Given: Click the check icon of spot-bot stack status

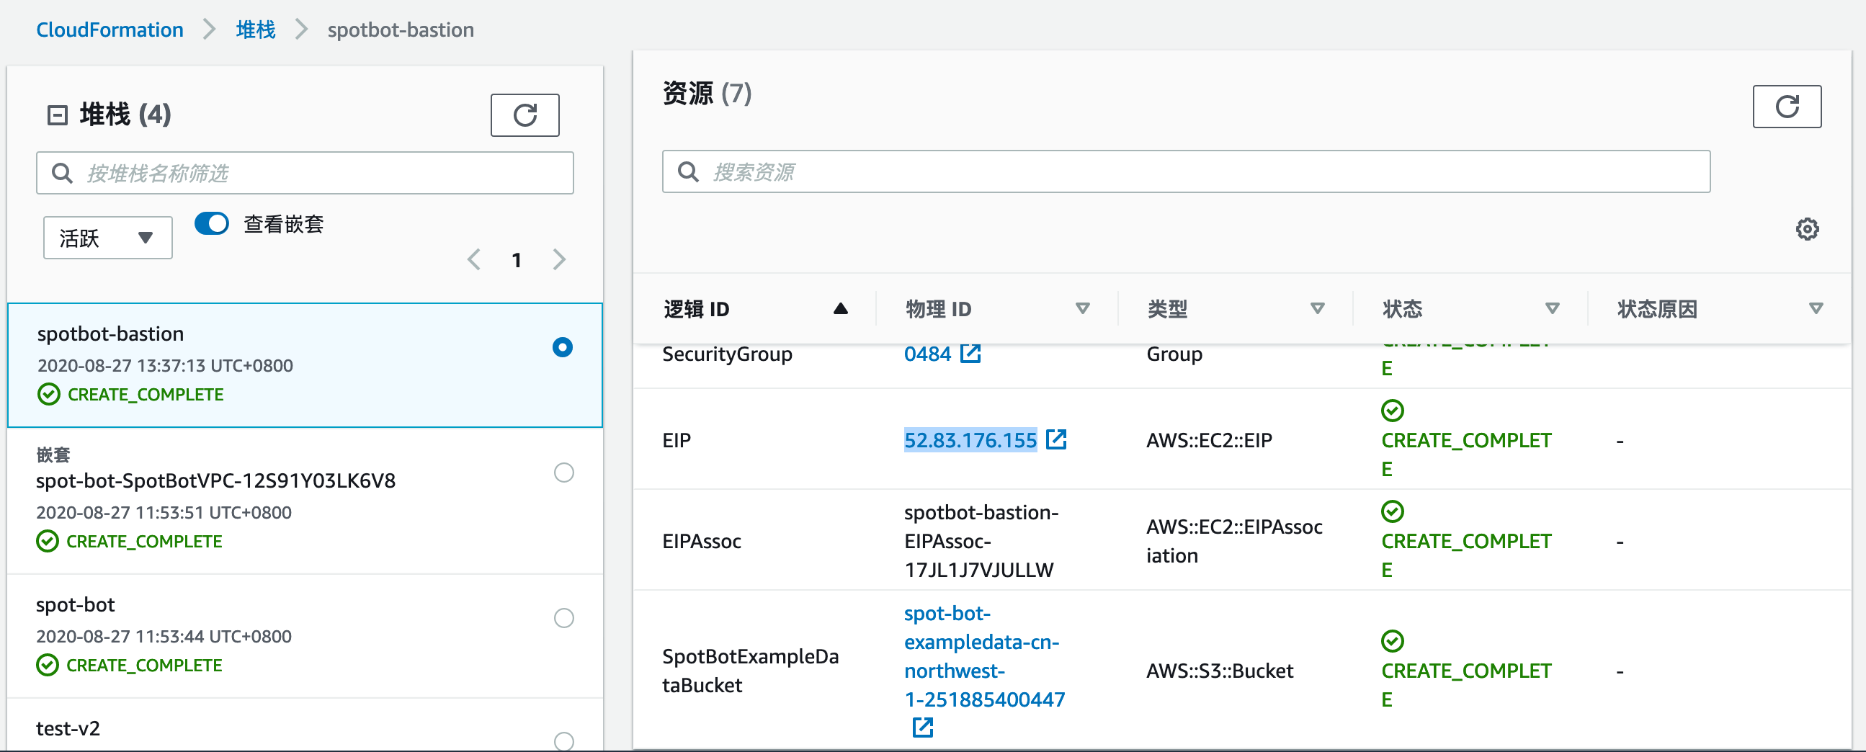Looking at the screenshot, I should pos(47,665).
